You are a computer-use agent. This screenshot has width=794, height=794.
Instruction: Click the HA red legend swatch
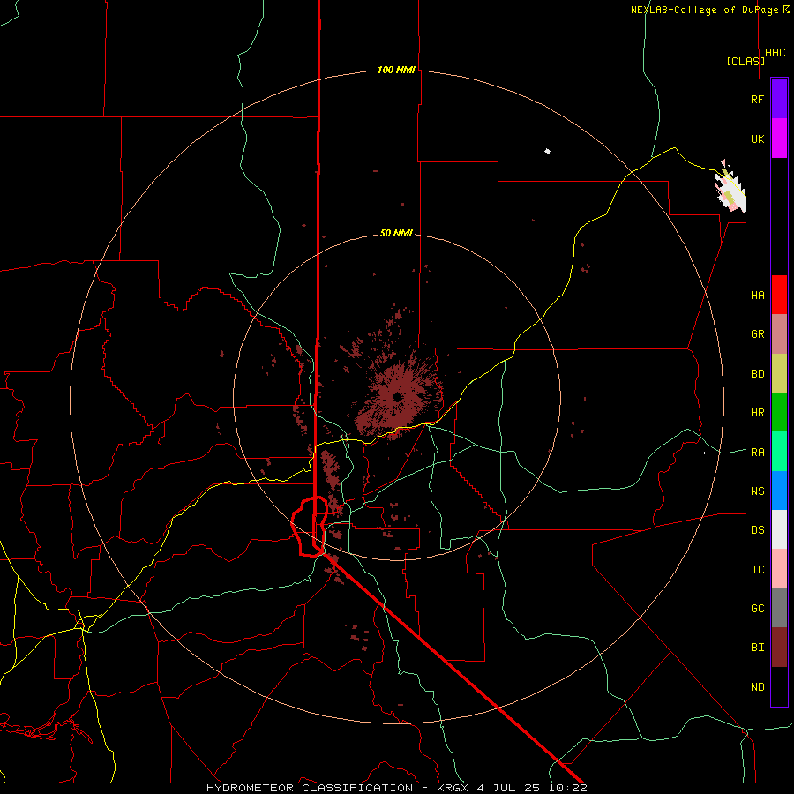click(779, 295)
